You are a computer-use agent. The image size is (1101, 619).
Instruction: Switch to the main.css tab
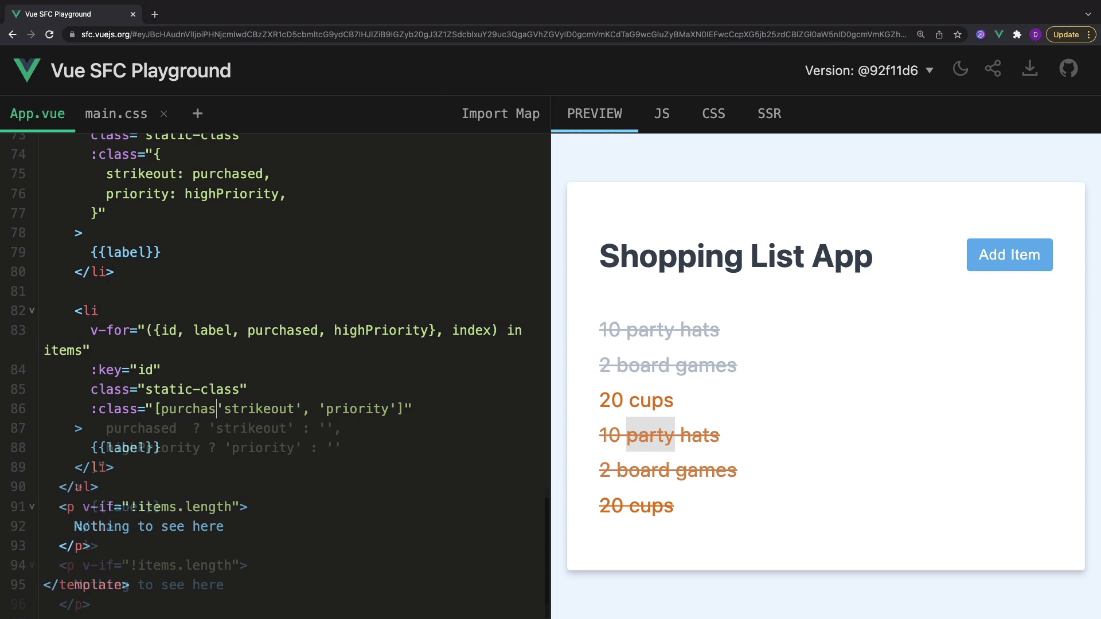[x=116, y=114]
